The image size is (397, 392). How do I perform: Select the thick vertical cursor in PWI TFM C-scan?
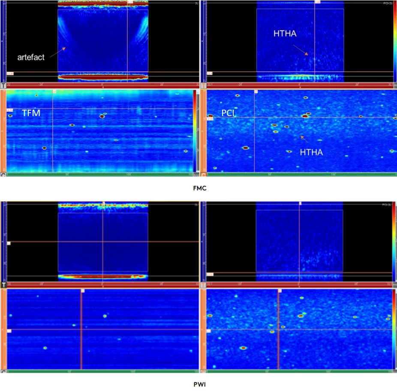81,330
